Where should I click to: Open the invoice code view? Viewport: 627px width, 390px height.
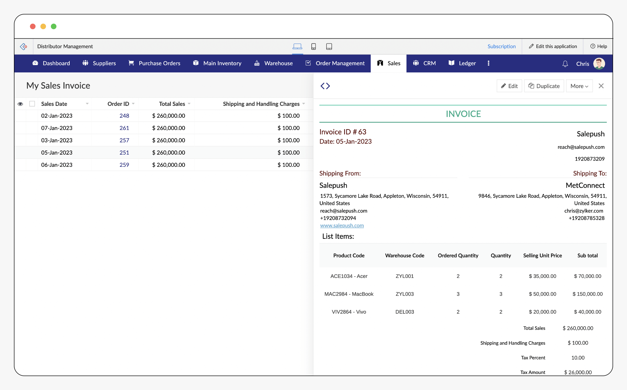(325, 86)
